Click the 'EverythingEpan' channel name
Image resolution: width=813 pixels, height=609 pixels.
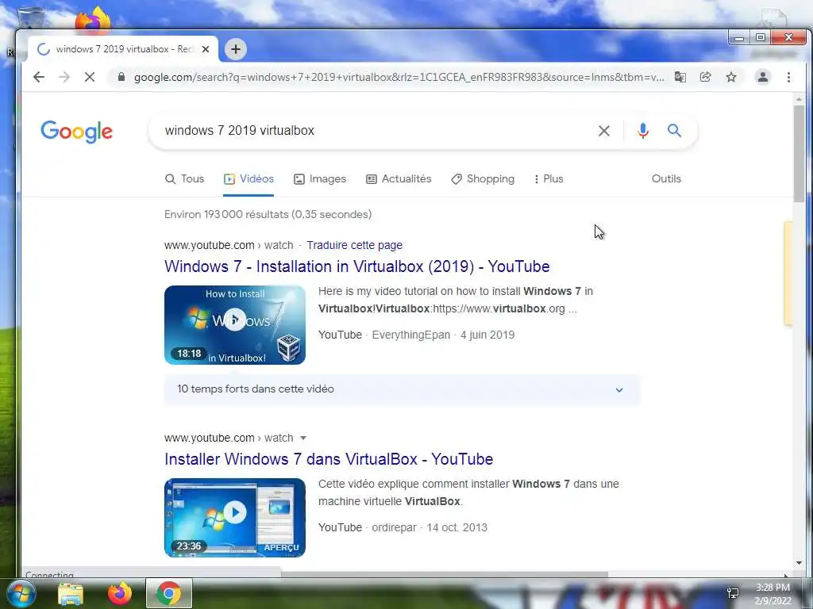pos(410,335)
